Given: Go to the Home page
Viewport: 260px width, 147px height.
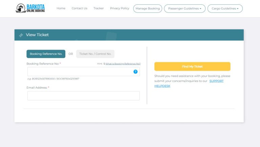Looking at the screenshot, I should [61, 8].
